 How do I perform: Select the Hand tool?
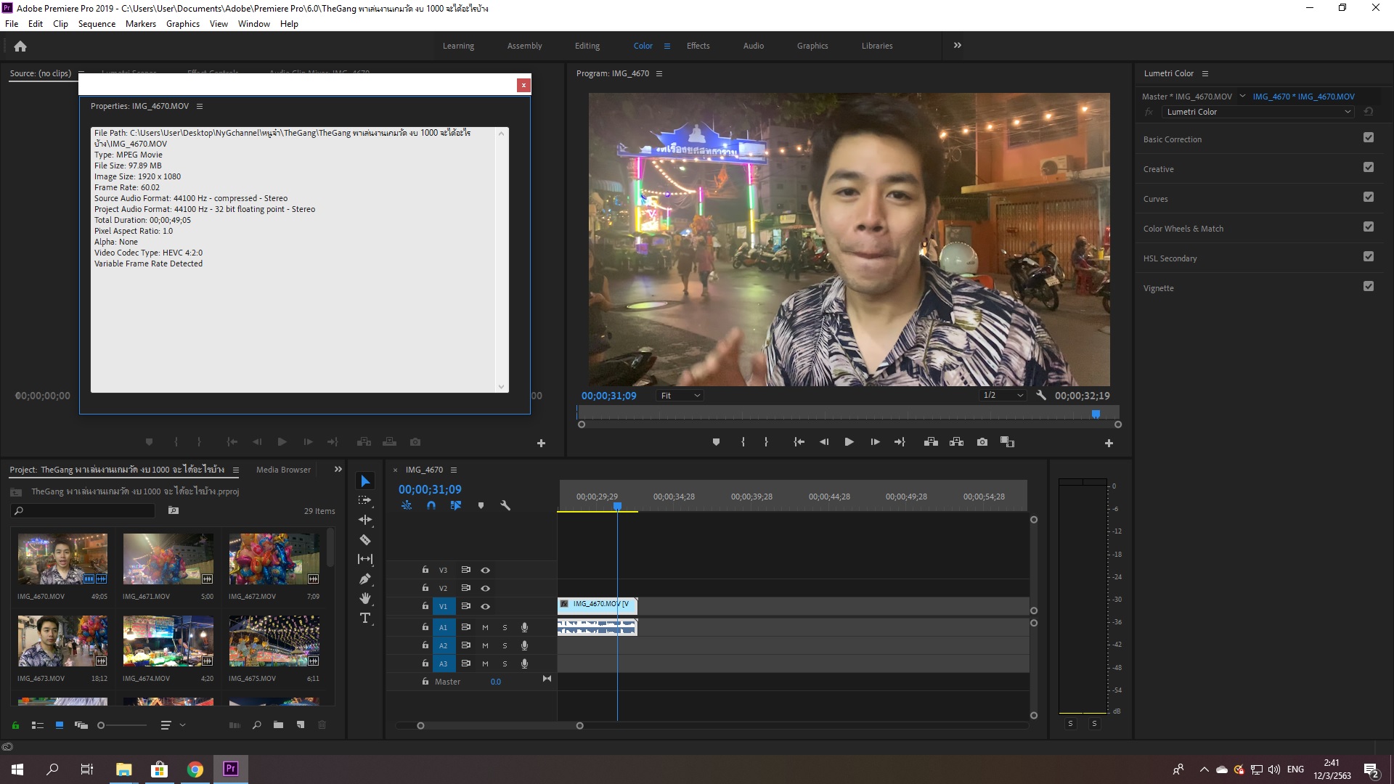pyautogui.click(x=365, y=598)
